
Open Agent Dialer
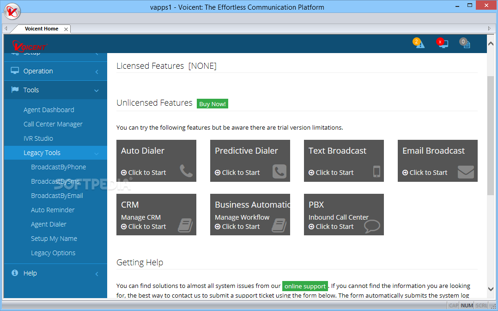point(49,224)
